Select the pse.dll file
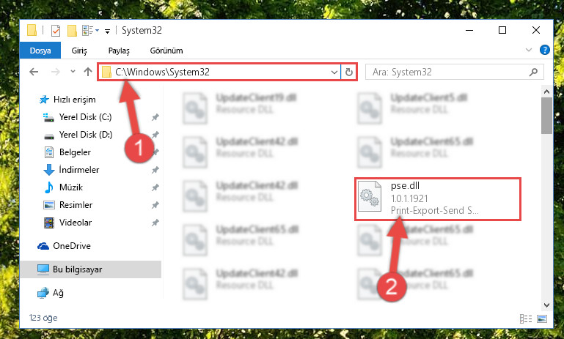This screenshot has height=339, width=564. click(x=437, y=198)
